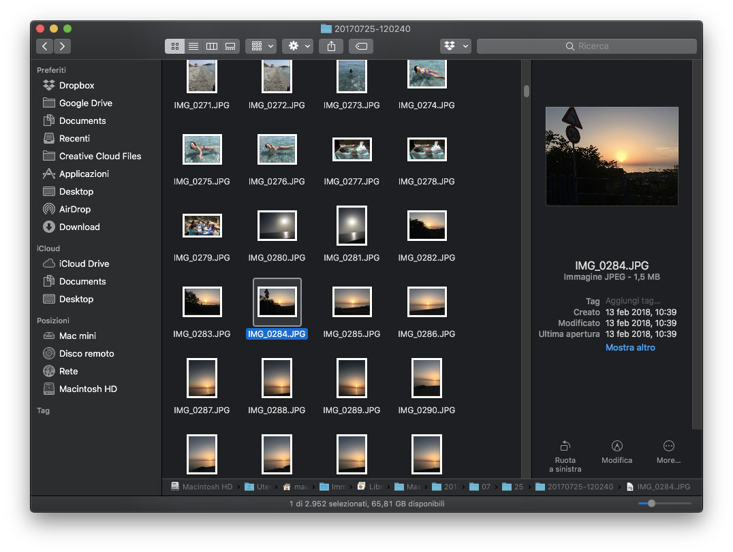Open the More... actions icon
Screen dimensions: 733x552
668,447
